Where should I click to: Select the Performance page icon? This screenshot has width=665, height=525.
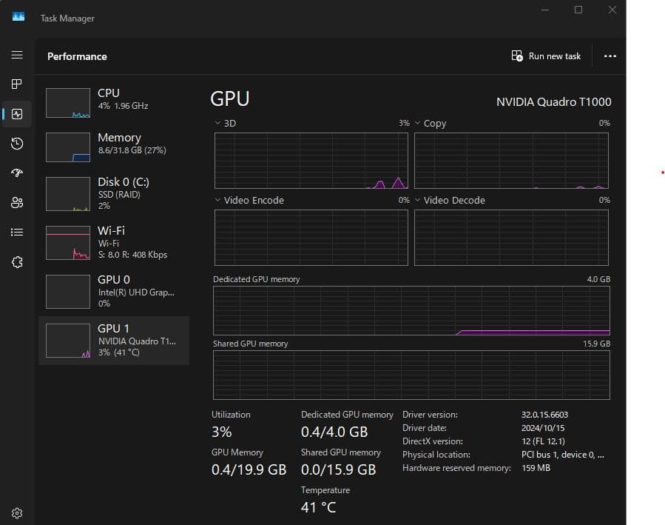17,114
